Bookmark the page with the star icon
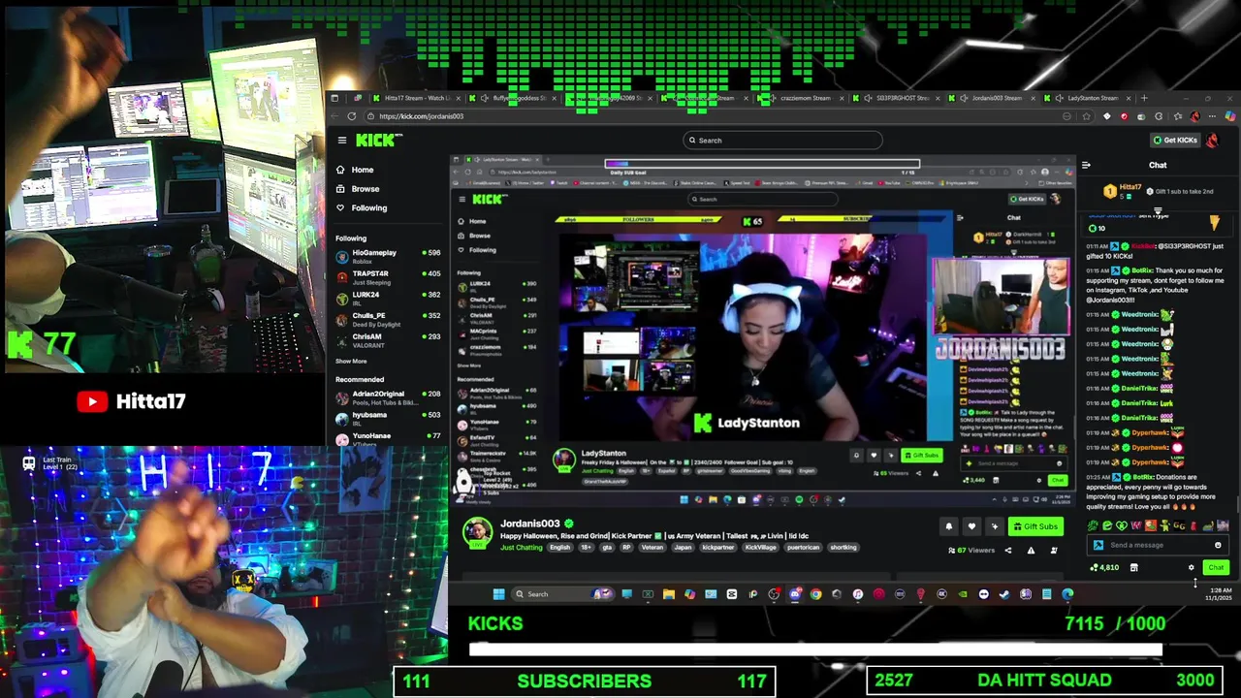Viewport: 1241px width, 698px height. [x=1086, y=116]
